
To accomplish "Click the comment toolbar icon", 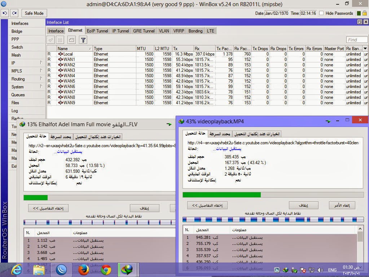I will point(71,40).
